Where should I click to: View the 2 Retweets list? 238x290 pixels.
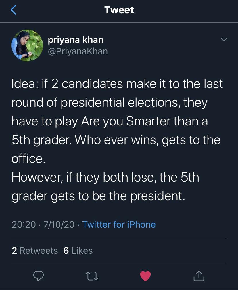(35, 251)
